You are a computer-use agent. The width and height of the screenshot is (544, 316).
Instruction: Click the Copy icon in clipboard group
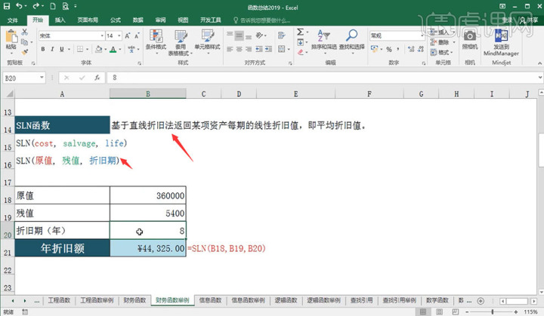click(x=24, y=42)
